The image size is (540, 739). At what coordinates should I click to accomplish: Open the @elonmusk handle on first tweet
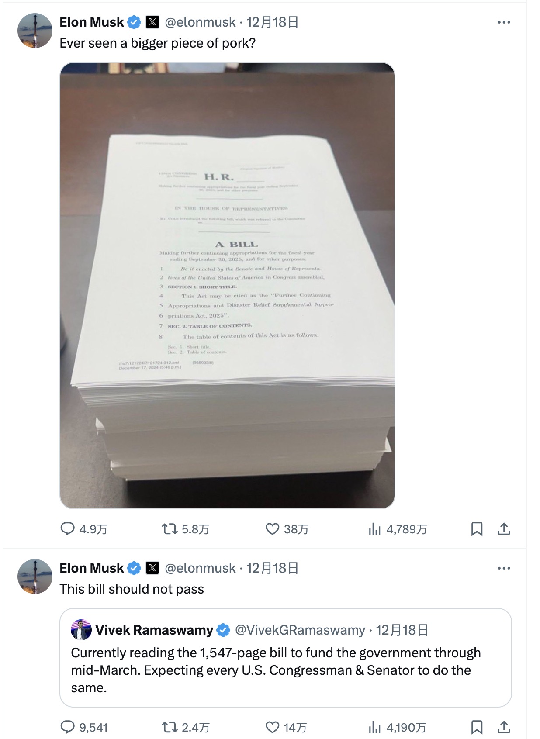coord(200,22)
